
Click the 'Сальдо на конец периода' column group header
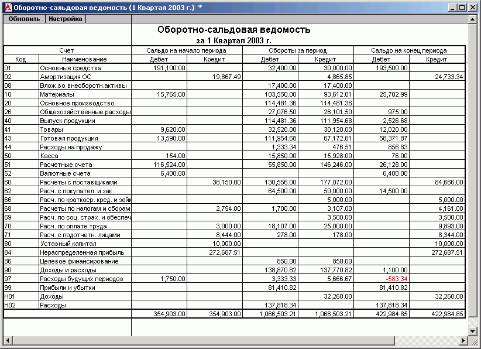pos(409,50)
